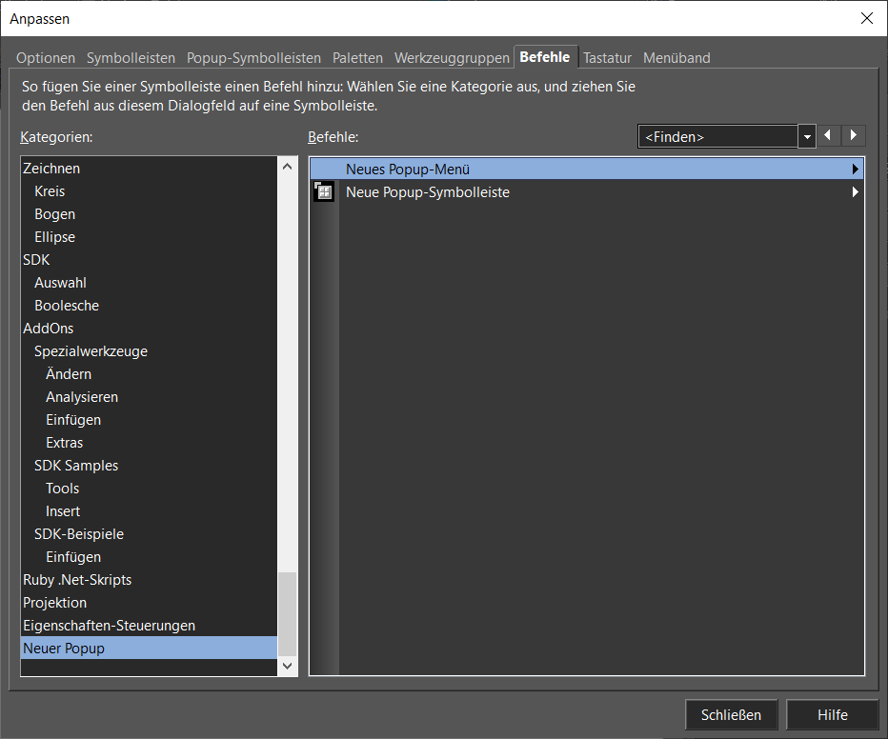This screenshot has height=739, width=888.
Task: Expand the Neue Popup-Symbolleiste submenu arrow
Action: click(x=856, y=191)
